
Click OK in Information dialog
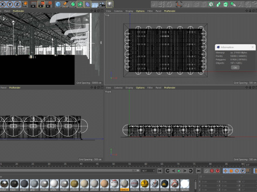(x=235, y=68)
